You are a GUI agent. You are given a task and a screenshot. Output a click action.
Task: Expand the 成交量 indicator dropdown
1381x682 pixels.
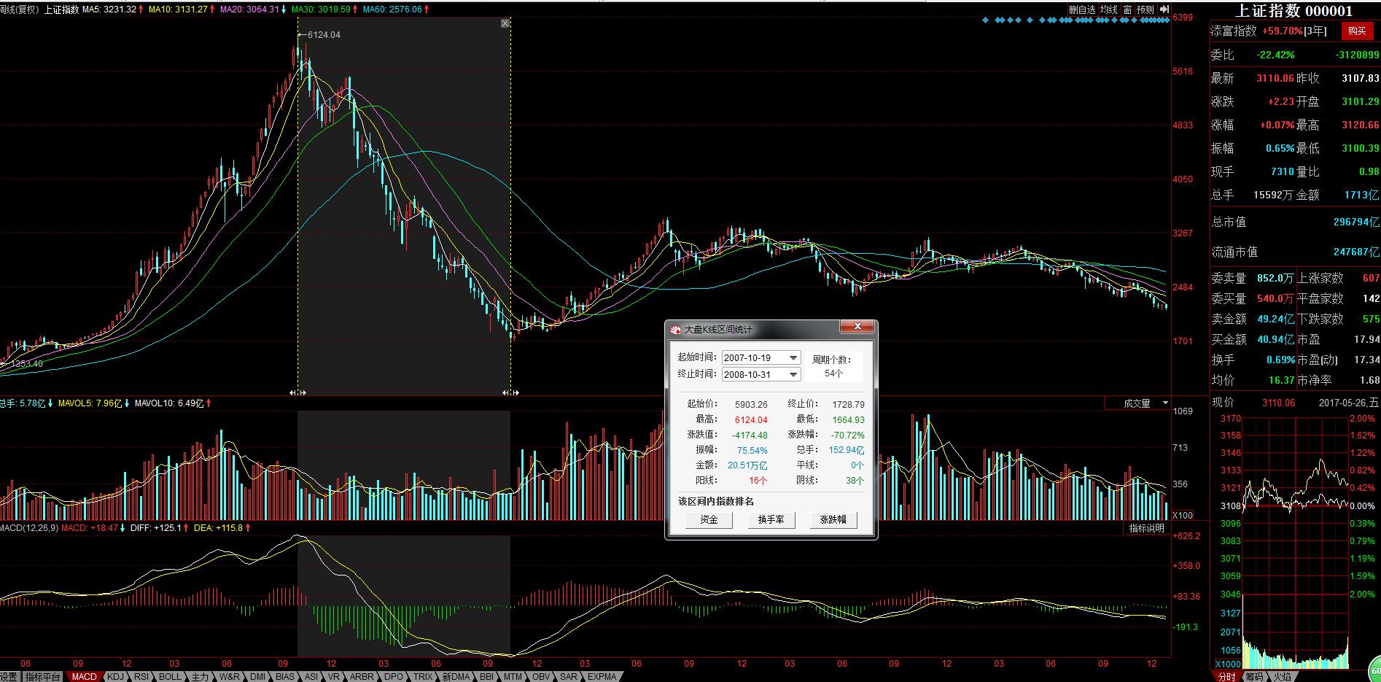[1164, 403]
